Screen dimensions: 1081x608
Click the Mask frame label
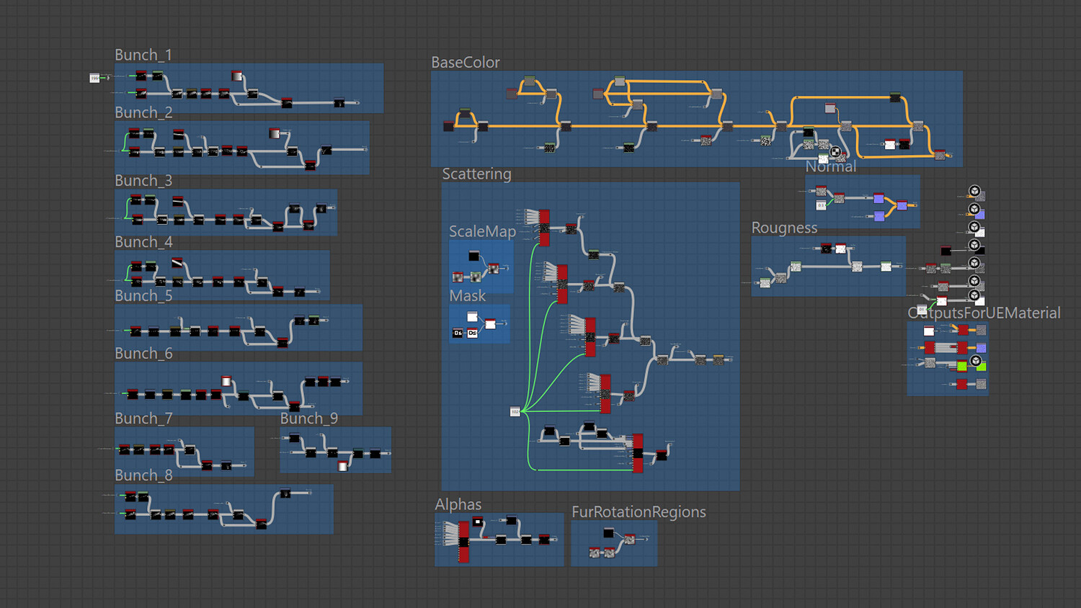coord(467,295)
